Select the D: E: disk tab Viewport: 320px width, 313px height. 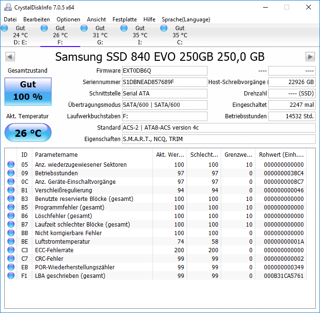tap(20, 35)
